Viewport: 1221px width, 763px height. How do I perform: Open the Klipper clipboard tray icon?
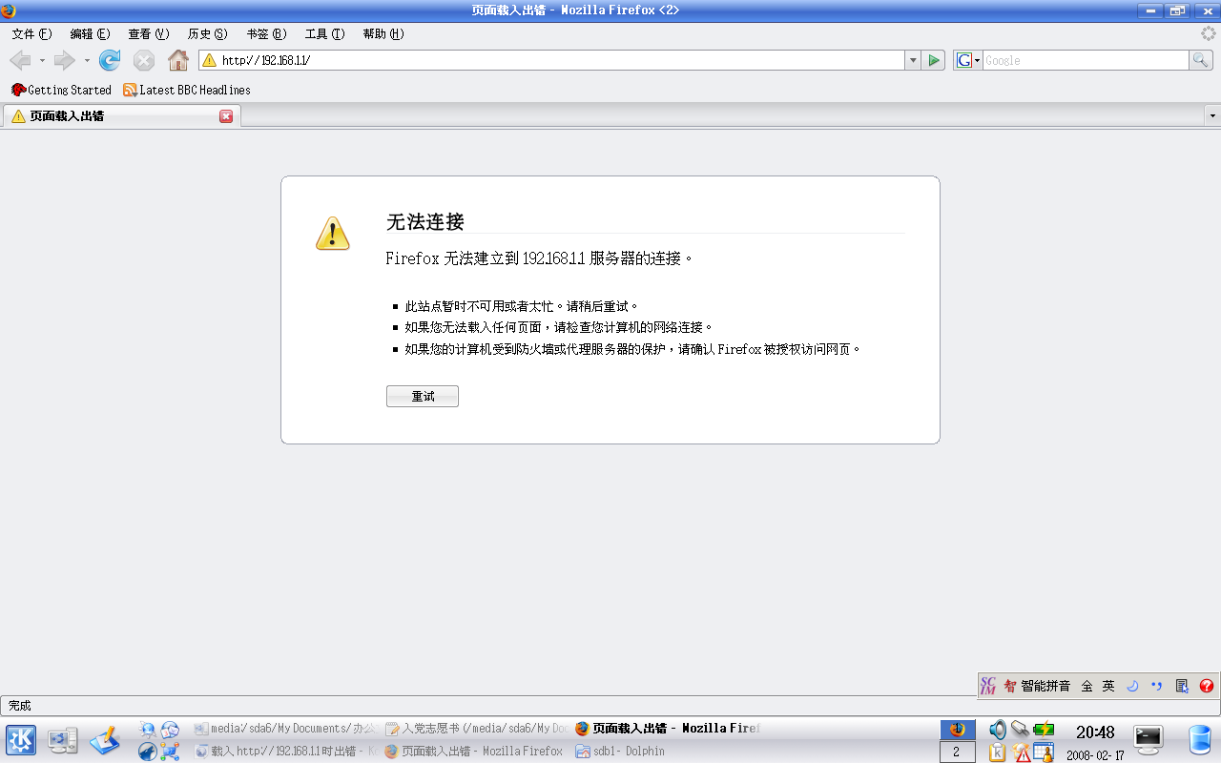tap(997, 753)
